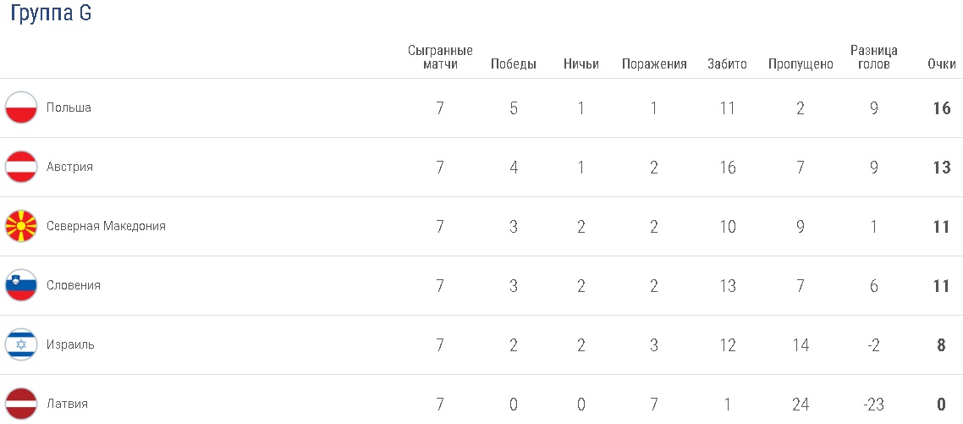This screenshot has height=424, width=963.
Task: Click the Очки column header
Action: pyautogui.click(x=941, y=64)
